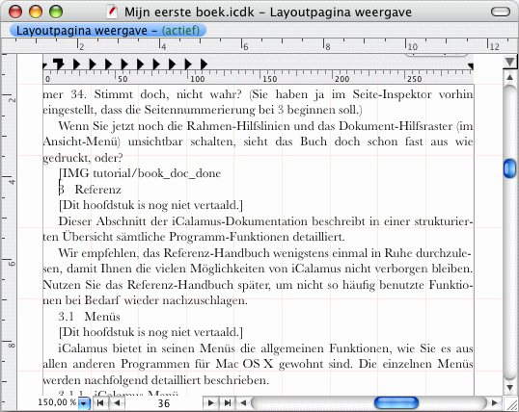Click the text 'gedruckt, oder?'
The width and height of the screenshot is (519, 412).
point(83,158)
